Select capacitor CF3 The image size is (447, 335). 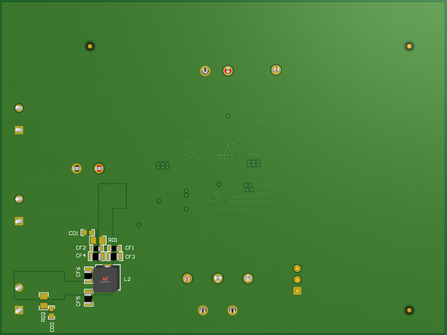coord(114,256)
